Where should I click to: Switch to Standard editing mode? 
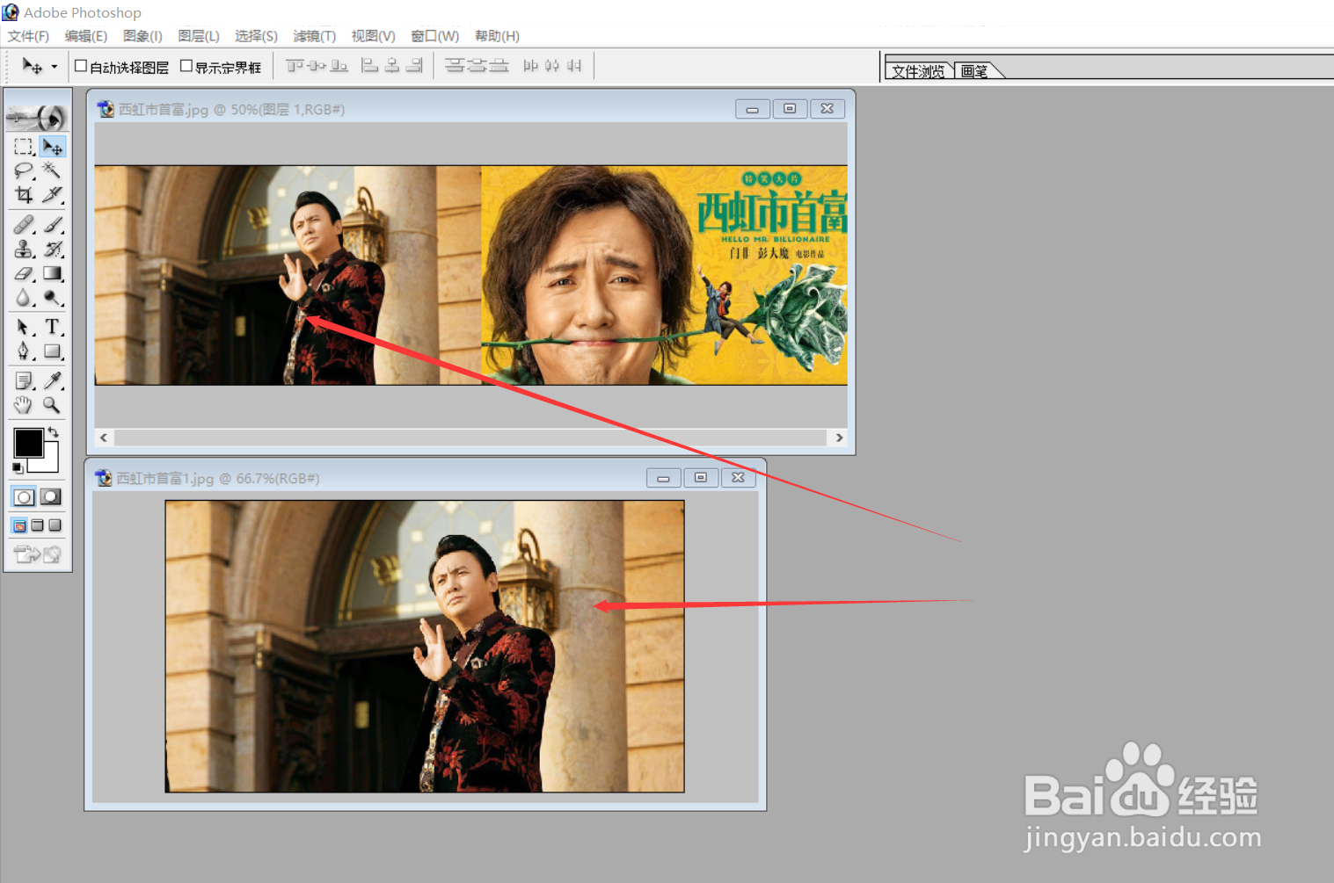(24, 497)
